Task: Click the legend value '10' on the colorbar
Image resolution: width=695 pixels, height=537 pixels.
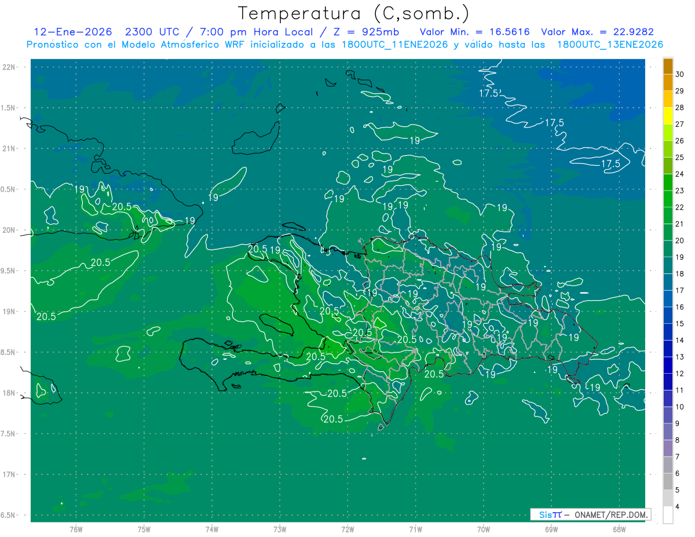Action: pyautogui.click(x=680, y=407)
